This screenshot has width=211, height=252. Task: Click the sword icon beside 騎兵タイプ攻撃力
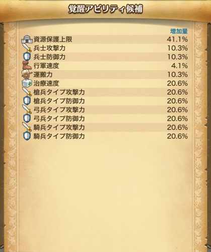point(27,127)
